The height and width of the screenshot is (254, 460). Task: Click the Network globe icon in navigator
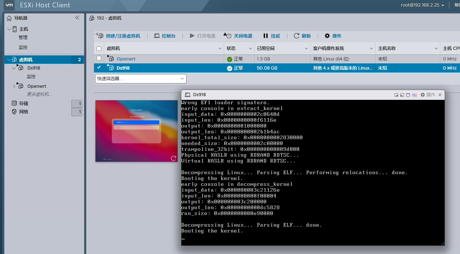pos(14,112)
